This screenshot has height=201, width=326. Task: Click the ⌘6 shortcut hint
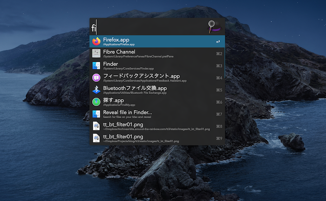tap(219, 102)
